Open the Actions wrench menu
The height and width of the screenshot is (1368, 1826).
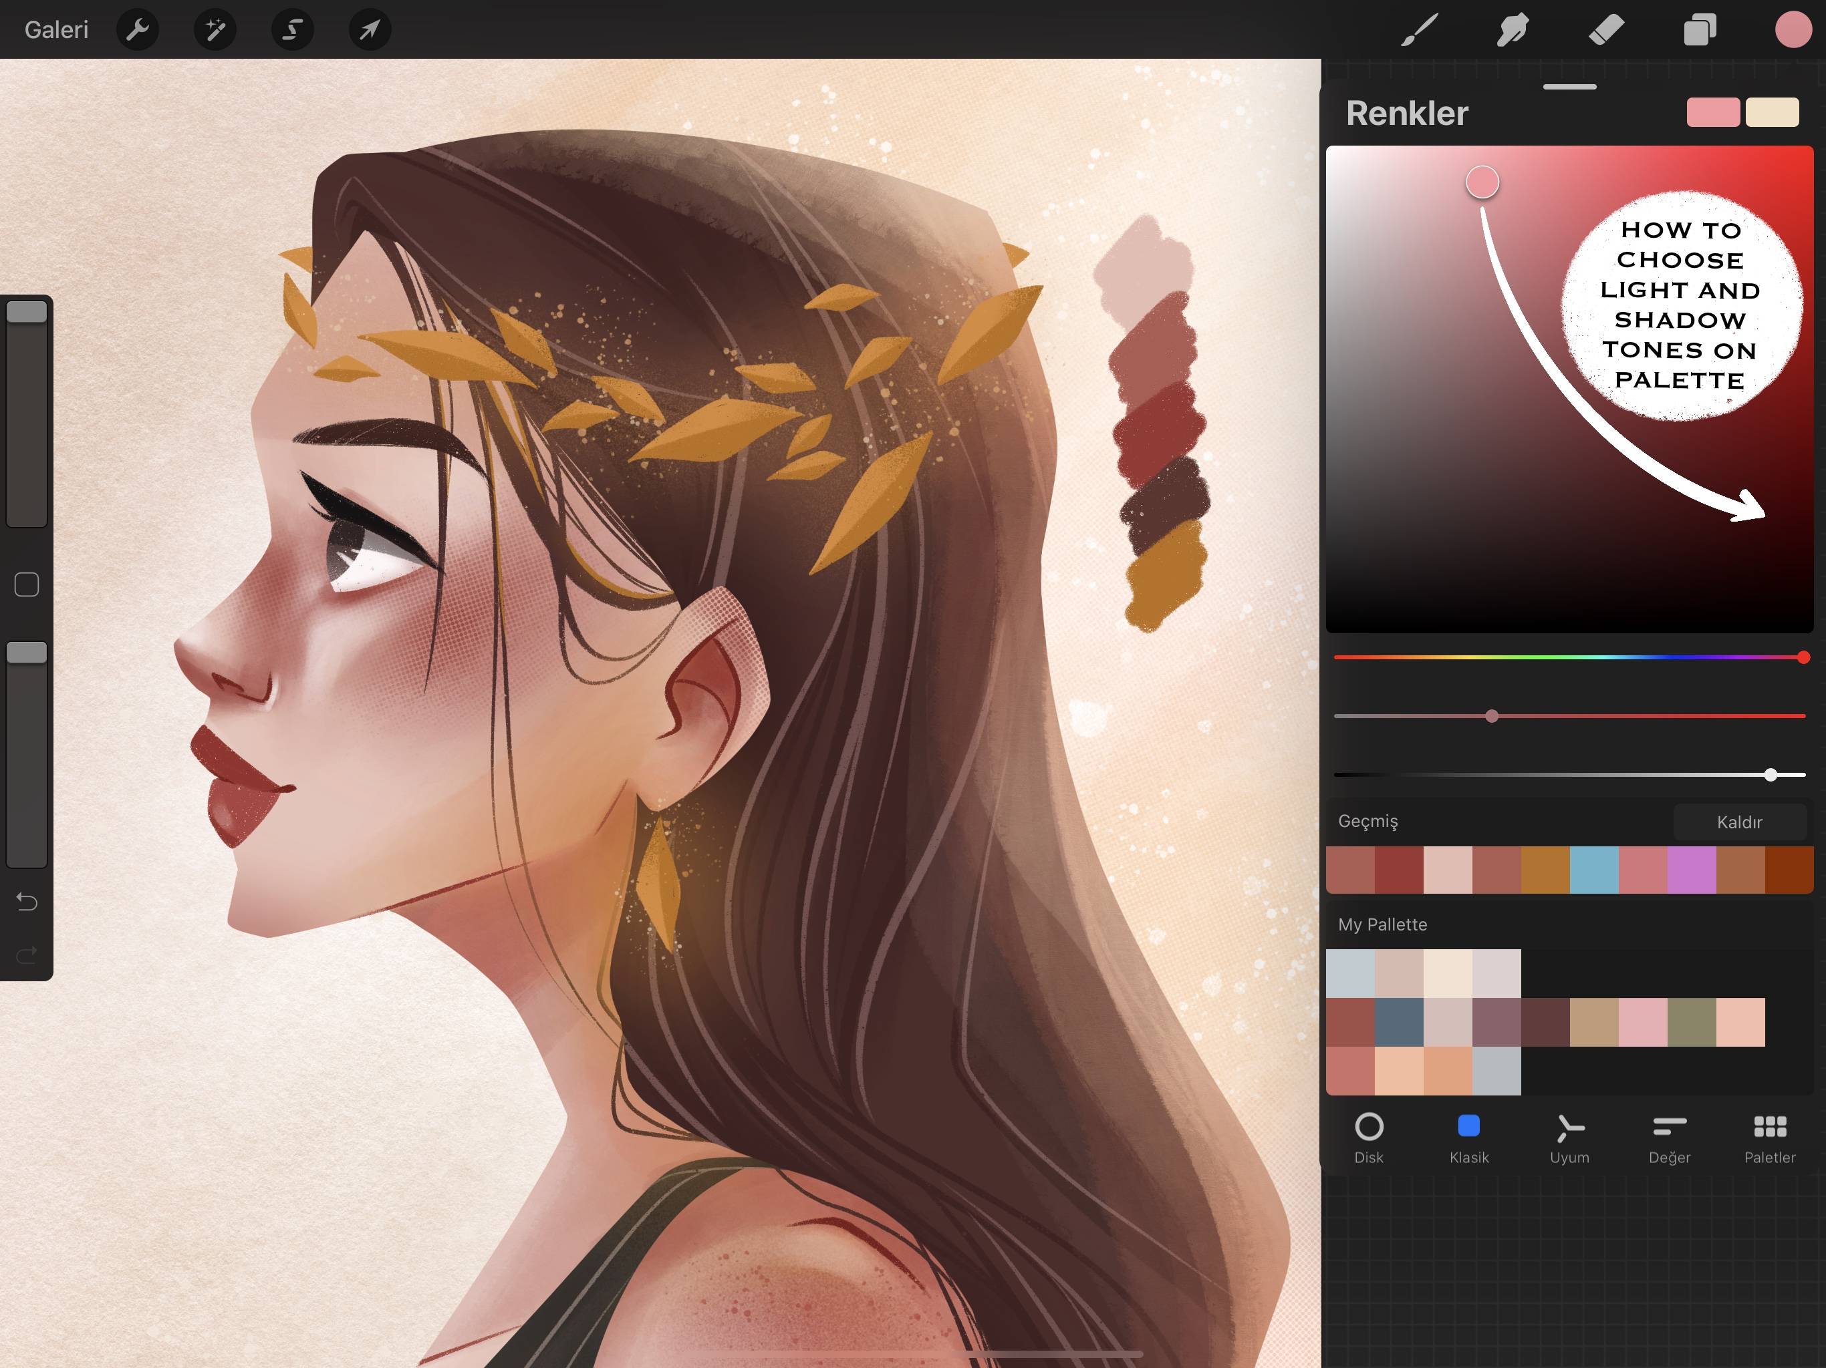[138, 29]
